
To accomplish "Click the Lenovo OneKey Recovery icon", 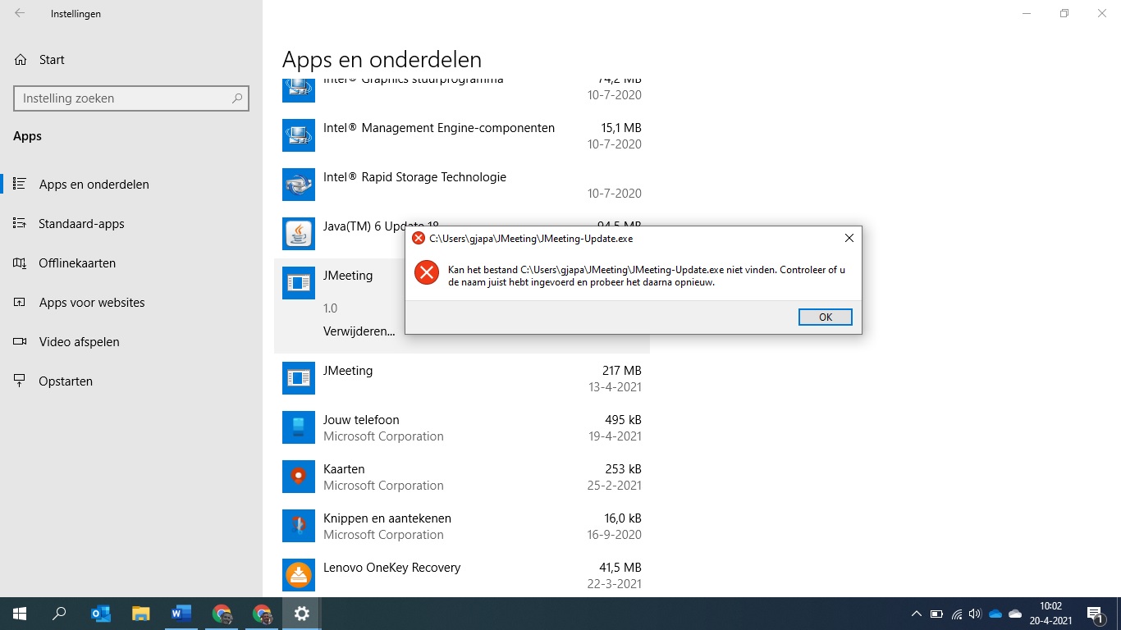I will pyautogui.click(x=299, y=575).
